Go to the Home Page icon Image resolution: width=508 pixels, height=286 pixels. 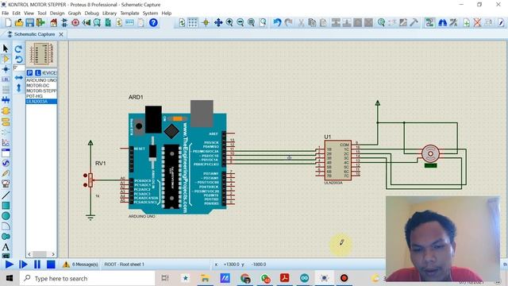[54, 23]
